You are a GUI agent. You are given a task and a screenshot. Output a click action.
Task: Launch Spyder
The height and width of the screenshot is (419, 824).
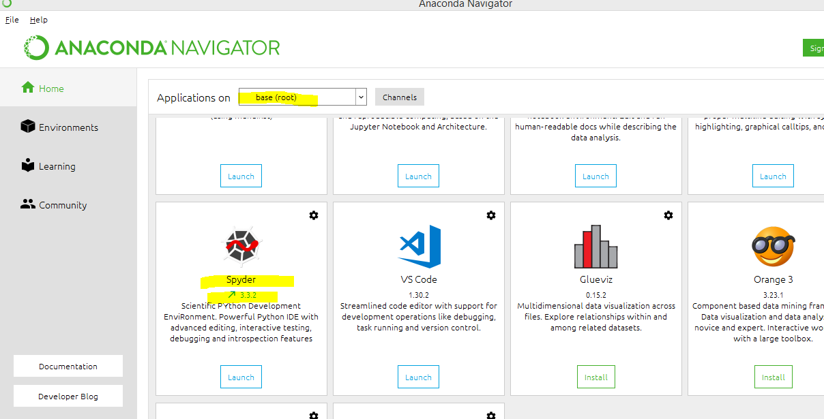240,377
